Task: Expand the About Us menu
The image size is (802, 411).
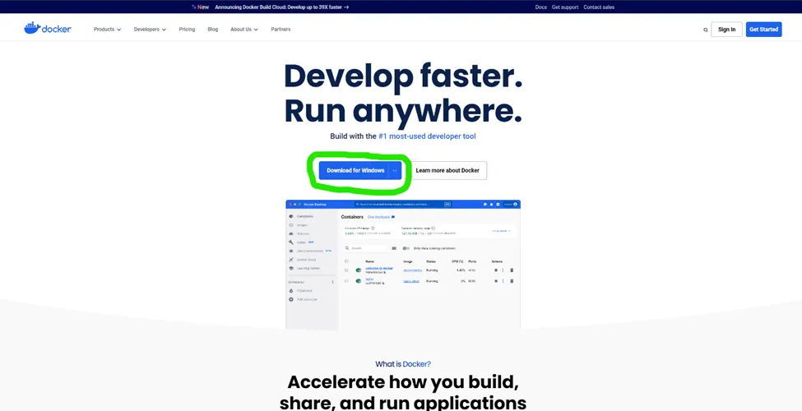Action: (244, 29)
